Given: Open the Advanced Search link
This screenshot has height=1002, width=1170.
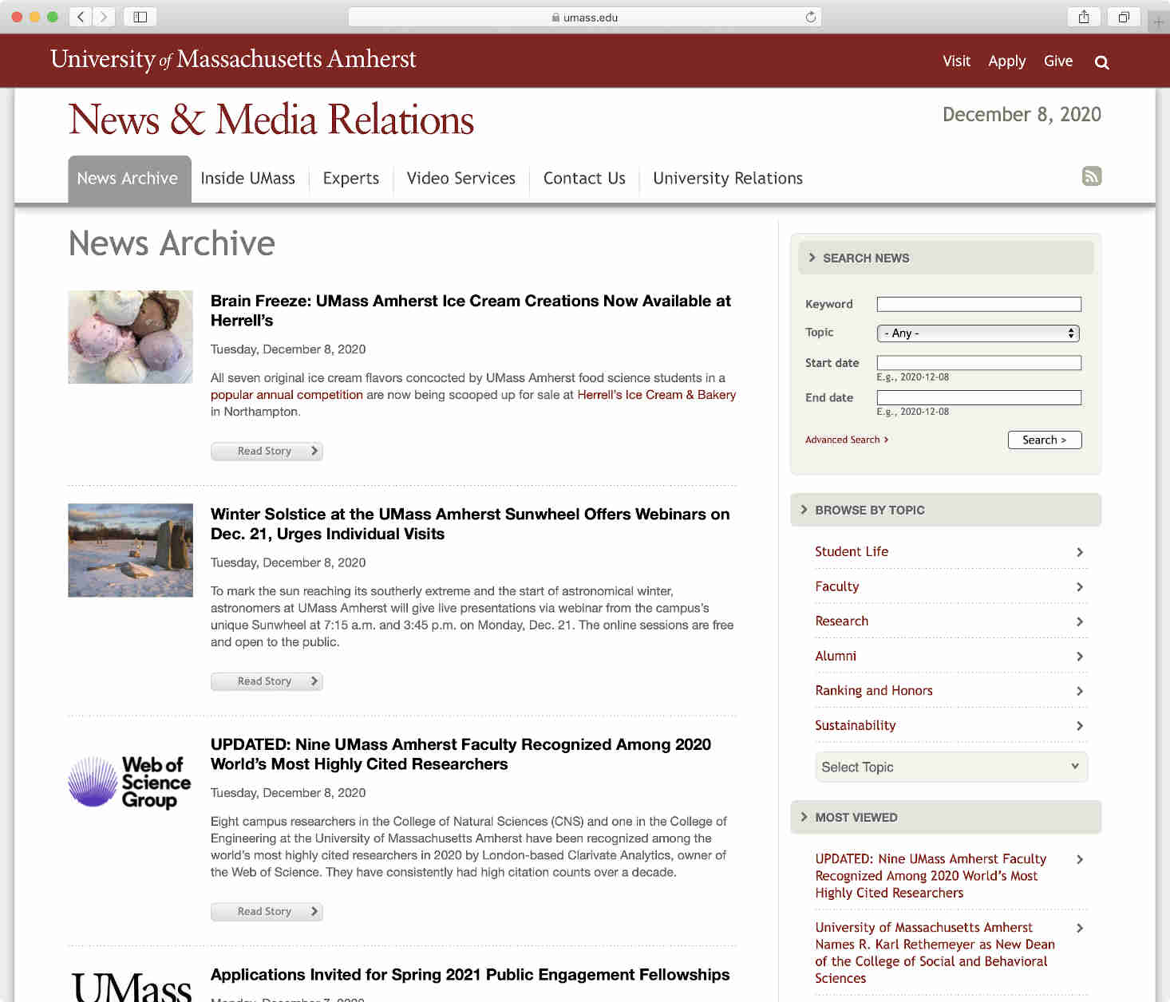Looking at the screenshot, I should click(x=842, y=440).
